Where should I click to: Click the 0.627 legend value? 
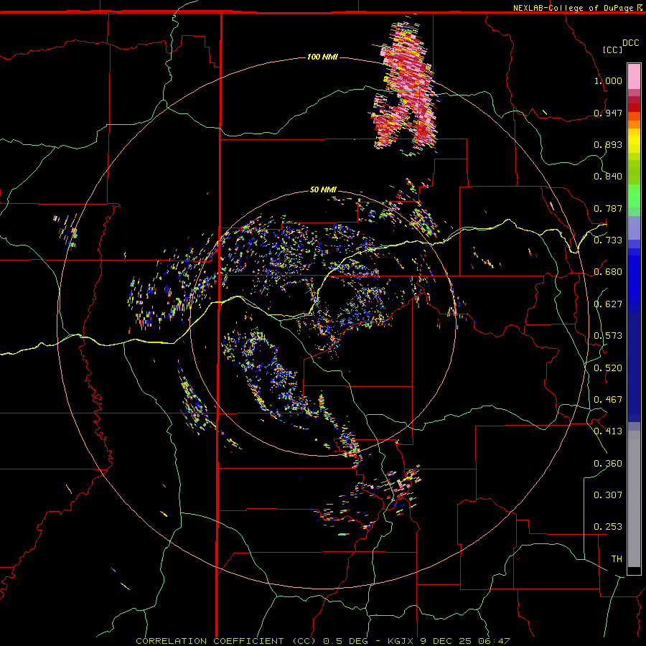tap(608, 304)
